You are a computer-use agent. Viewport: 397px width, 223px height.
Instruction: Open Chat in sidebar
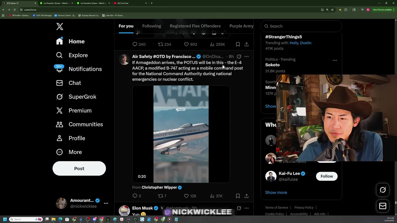pyautogui.click(x=68, y=83)
